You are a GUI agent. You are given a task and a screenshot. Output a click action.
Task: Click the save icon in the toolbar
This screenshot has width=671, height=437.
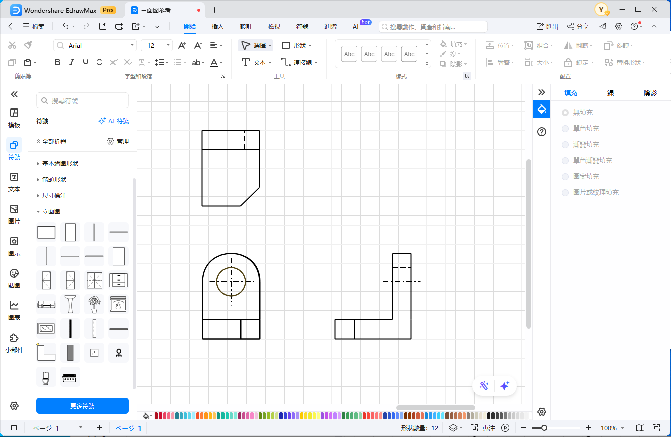[103, 26]
